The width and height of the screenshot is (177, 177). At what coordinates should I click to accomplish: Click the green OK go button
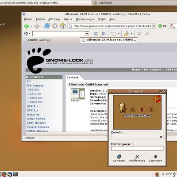tap(162, 26)
